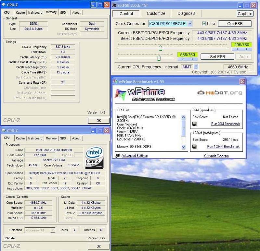Open the Processor #1 selection dropdown
Image resolution: width=260 pixels, height=251 pixels.
point(53,230)
